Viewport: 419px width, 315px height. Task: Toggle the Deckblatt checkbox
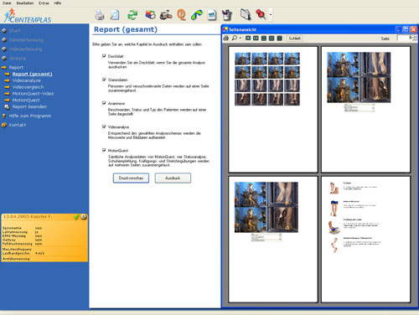[104, 56]
